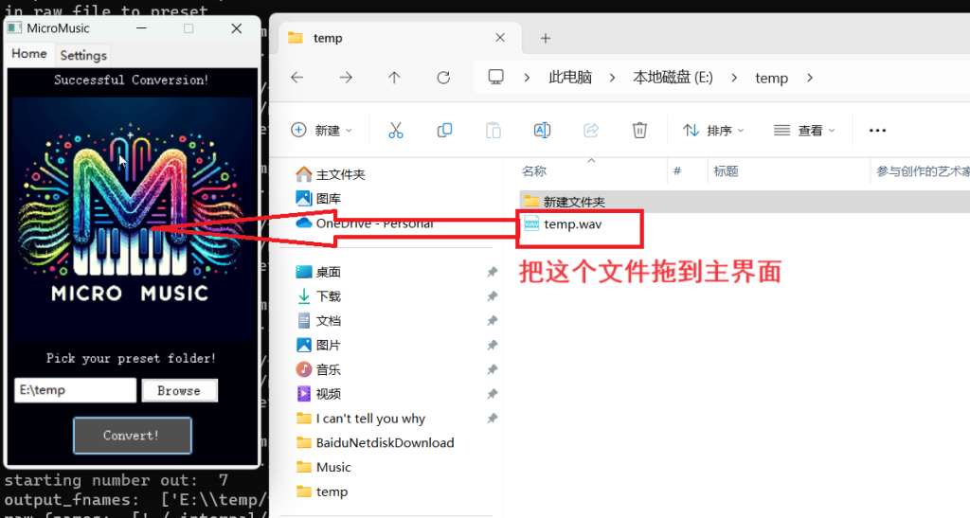The image size is (970, 518).
Task: Click the Micro Music logo image
Action: (x=132, y=219)
